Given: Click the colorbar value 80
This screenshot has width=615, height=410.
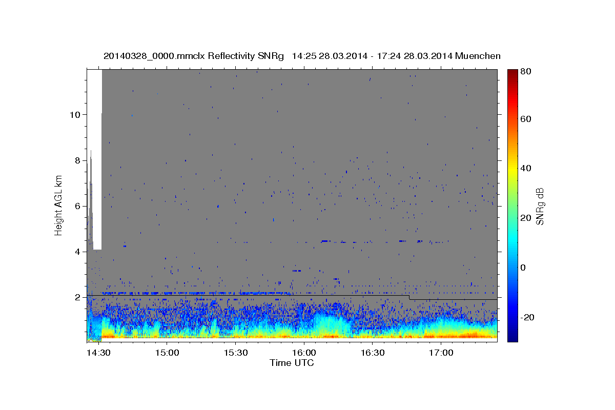Looking at the screenshot, I should point(527,72).
